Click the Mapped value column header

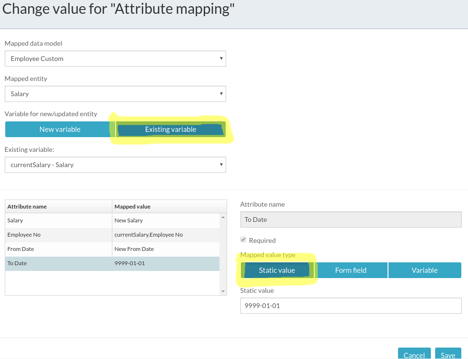[169, 207]
